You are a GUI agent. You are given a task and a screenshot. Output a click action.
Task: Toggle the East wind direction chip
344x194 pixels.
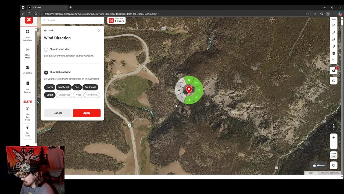click(77, 87)
